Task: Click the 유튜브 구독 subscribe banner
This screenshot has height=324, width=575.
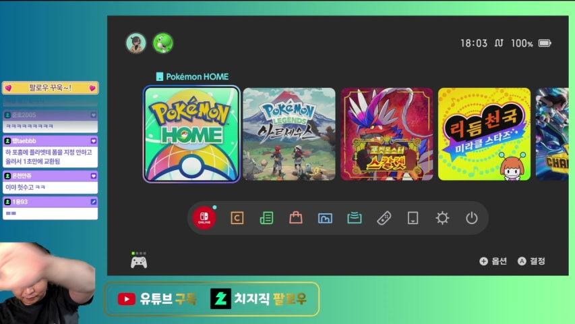Action: [157, 299]
